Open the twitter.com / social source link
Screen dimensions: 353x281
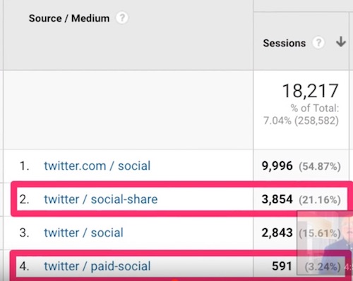click(97, 166)
